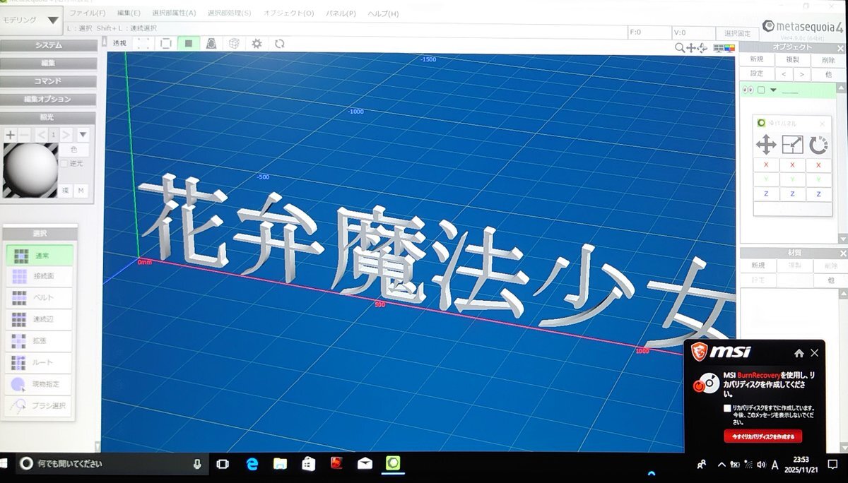Open the ファイル(F) menu

tap(87, 13)
